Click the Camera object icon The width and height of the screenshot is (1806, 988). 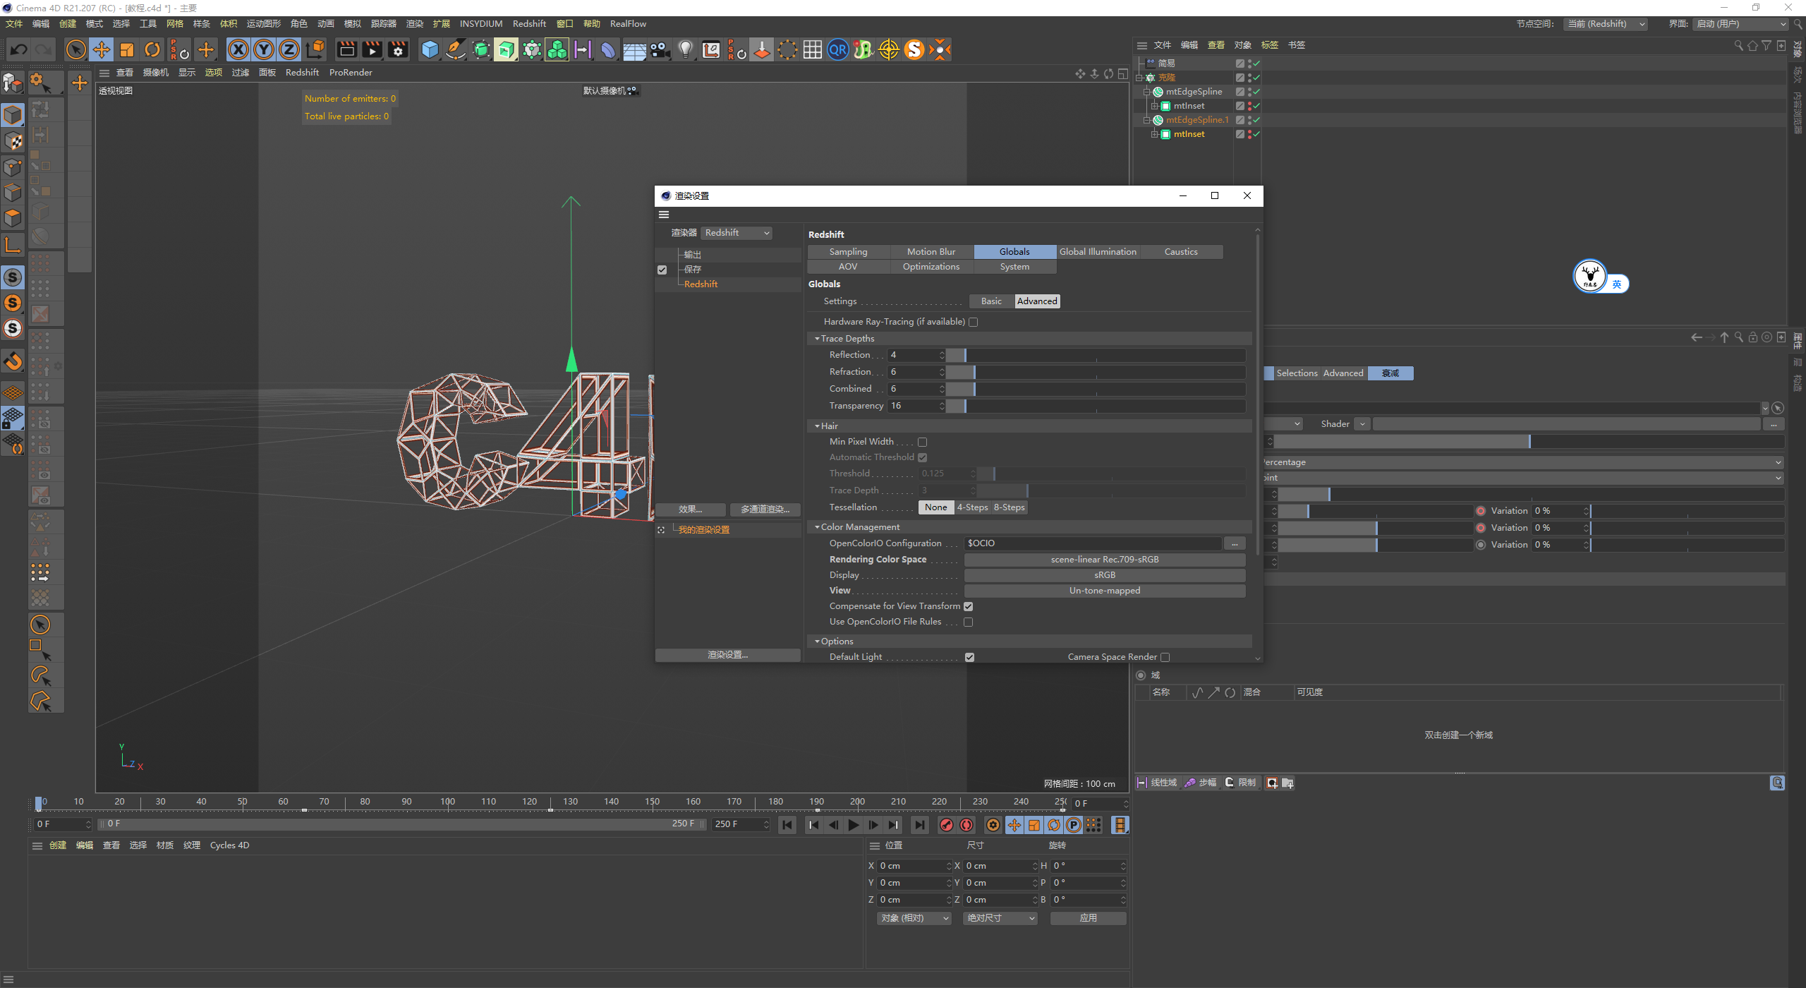660,49
